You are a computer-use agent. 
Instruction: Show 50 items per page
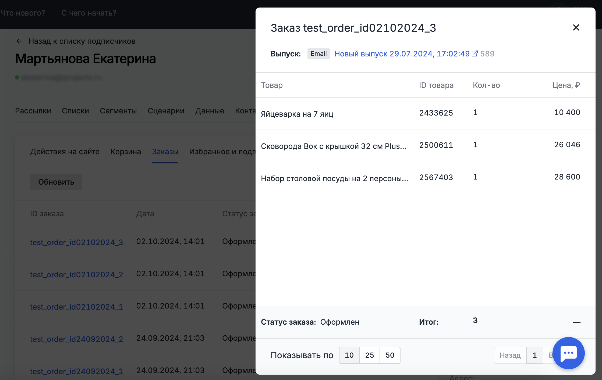390,355
